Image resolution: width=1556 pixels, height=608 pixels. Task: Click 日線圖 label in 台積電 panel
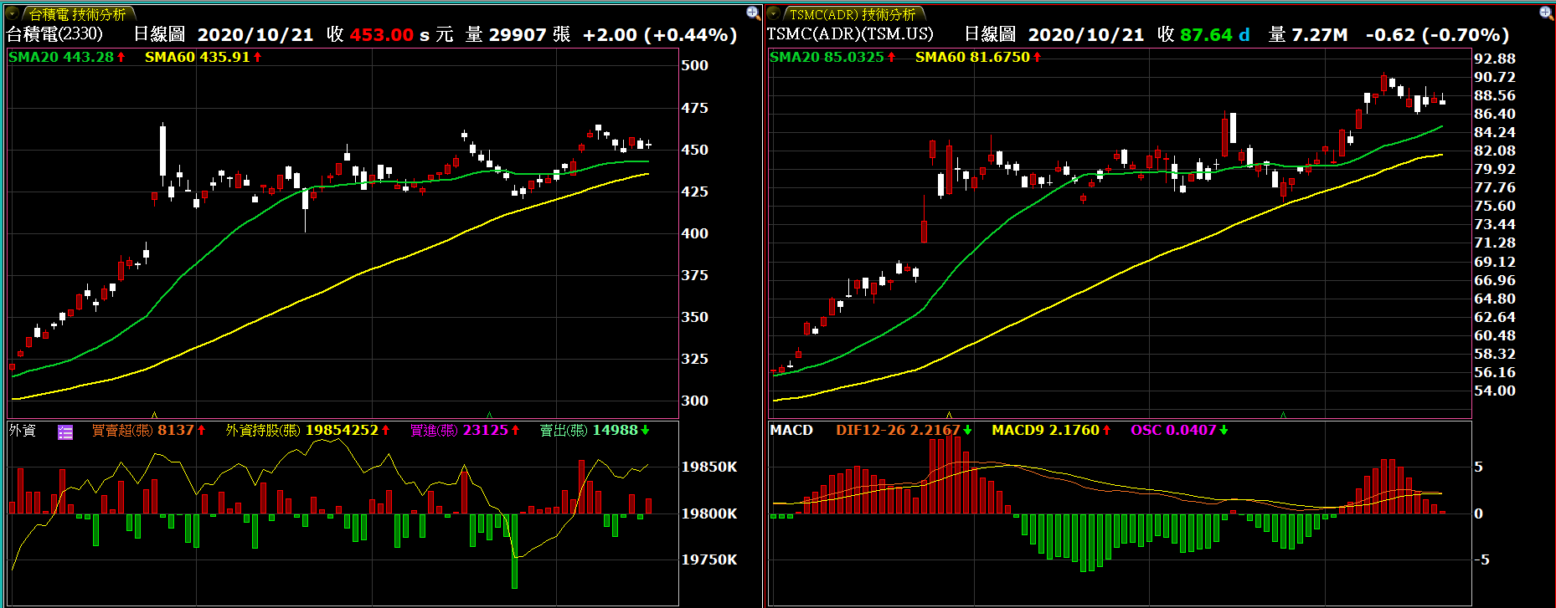coord(159,34)
